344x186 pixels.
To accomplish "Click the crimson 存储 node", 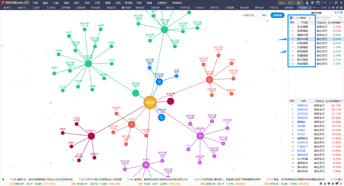I will 170,101.
